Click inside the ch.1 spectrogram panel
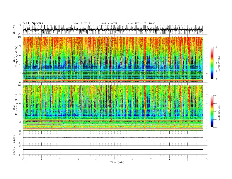Image resolution: width=232 pixels, height=179 pixels. pos(113,60)
